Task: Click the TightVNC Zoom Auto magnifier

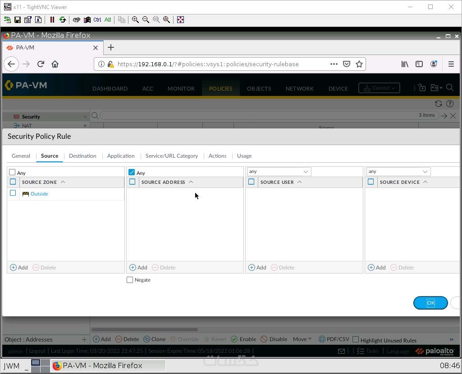Action: 166,20
